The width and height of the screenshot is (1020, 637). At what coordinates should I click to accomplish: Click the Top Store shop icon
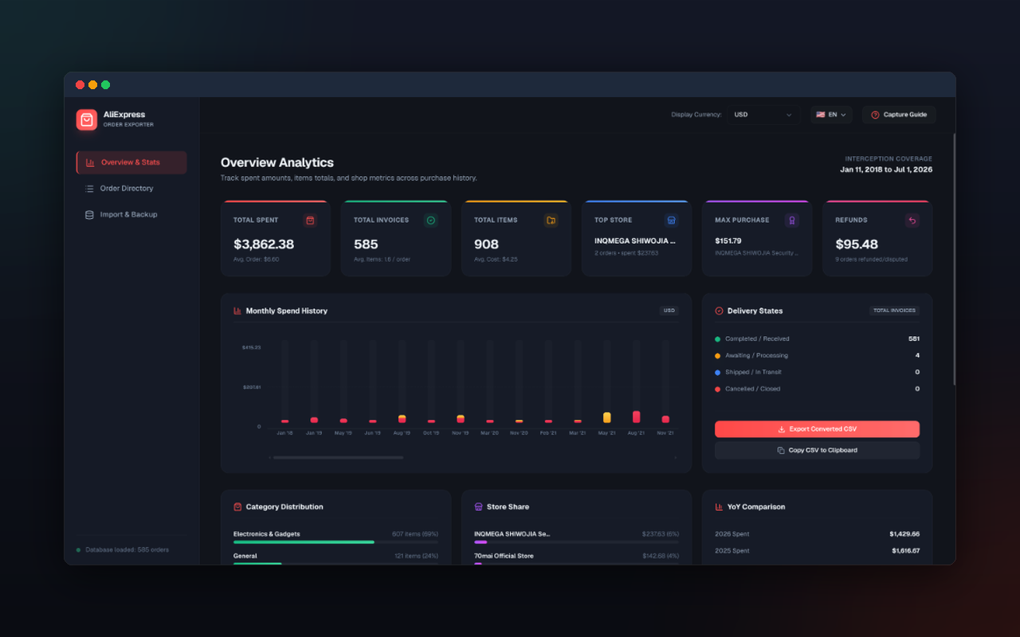tap(672, 220)
